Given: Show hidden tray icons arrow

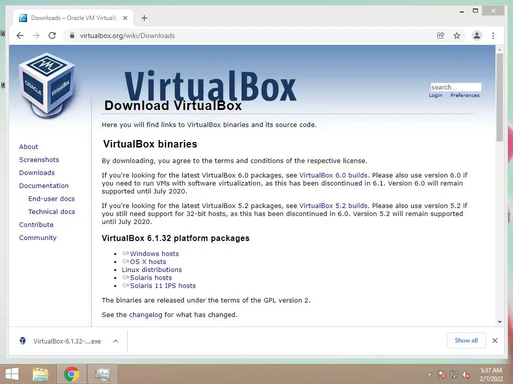Looking at the screenshot, I should click(x=429, y=374).
